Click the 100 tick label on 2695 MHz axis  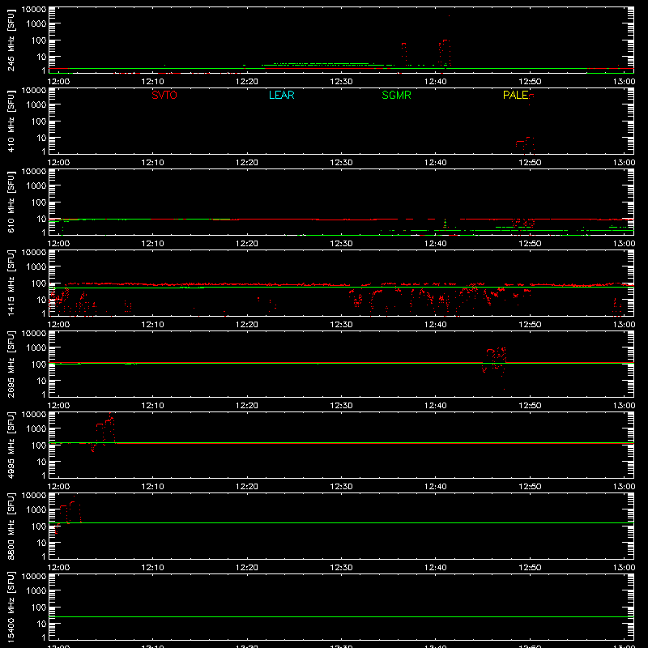pos(39,364)
